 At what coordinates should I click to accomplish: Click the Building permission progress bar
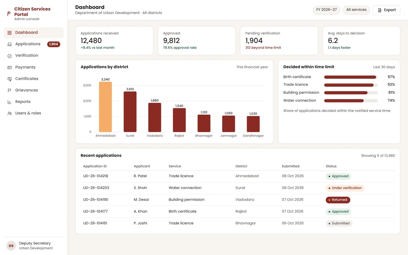[x=351, y=93]
